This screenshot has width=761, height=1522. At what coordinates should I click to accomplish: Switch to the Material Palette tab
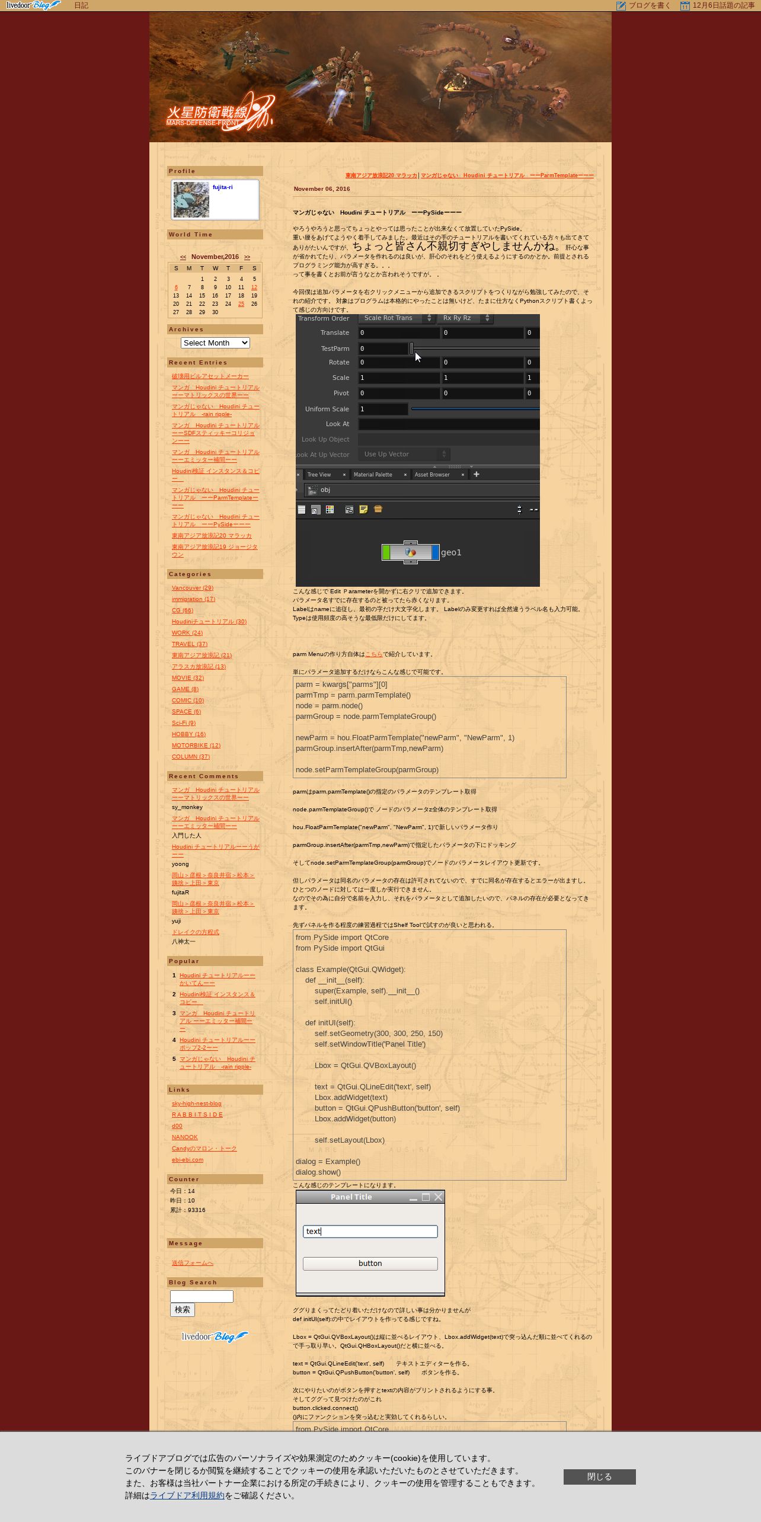coord(373,475)
